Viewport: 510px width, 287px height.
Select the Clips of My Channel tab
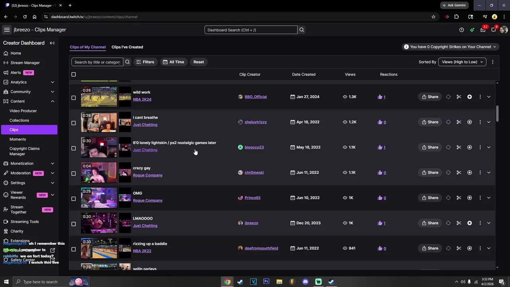pos(88,47)
